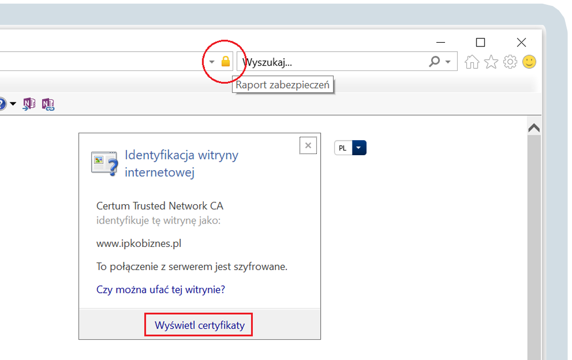Click the vertical scrollbar track
The height and width of the screenshot is (360, 572).
(x=534, y=246)
